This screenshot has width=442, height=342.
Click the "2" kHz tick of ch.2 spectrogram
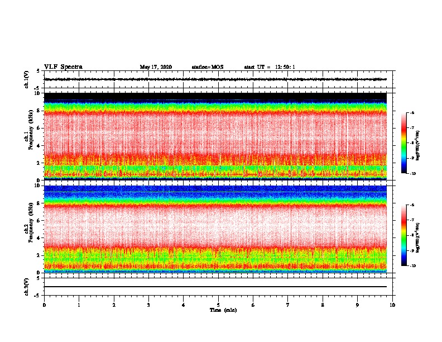[39, 255]
